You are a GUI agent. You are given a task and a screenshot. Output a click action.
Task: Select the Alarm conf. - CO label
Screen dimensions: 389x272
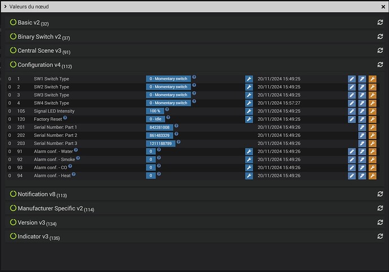[51, 168]
